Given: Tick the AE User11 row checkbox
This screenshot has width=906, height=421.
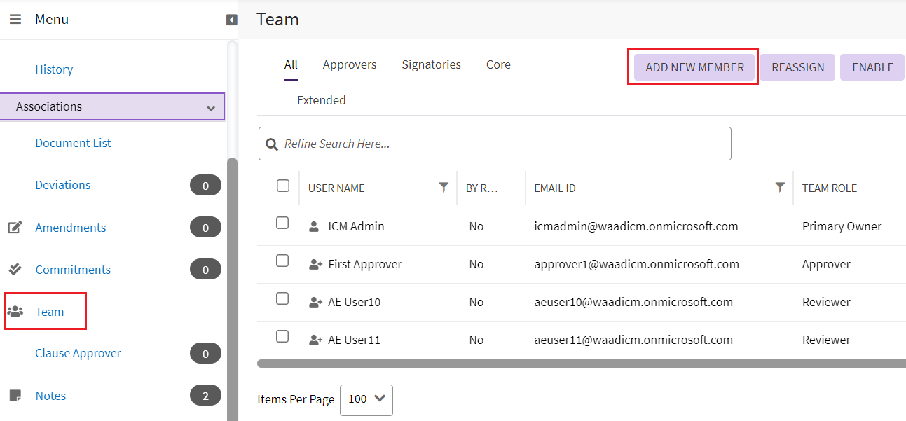Looking at the screenshot, I should point(282,336).
